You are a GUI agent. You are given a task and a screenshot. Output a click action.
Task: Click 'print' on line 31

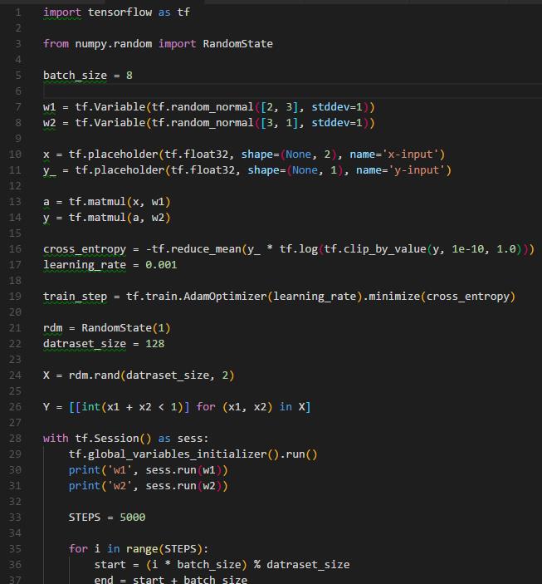85,486
